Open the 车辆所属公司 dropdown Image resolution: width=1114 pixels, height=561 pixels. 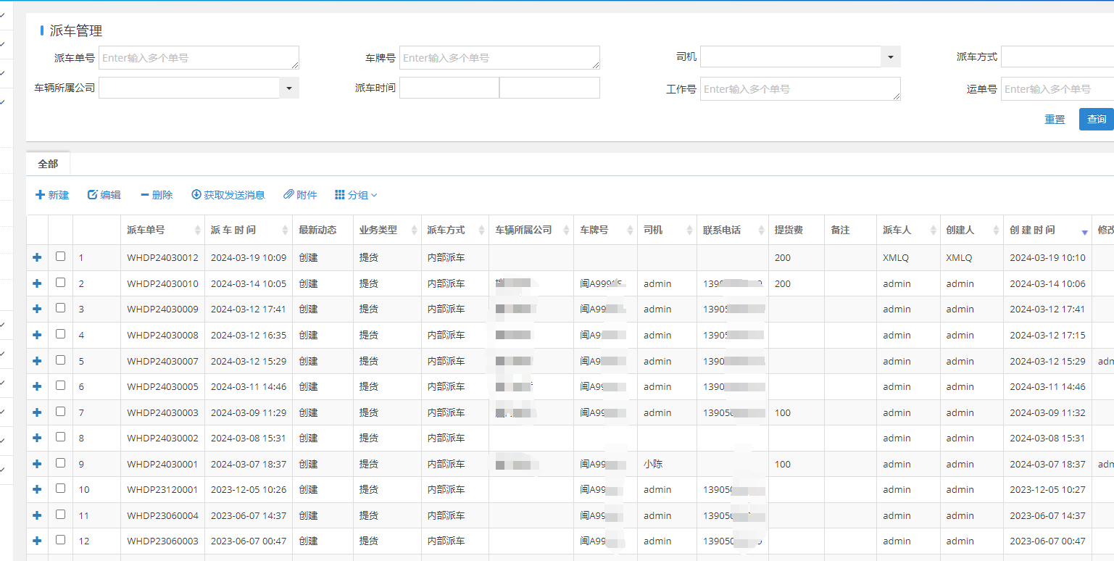point(289,88)
